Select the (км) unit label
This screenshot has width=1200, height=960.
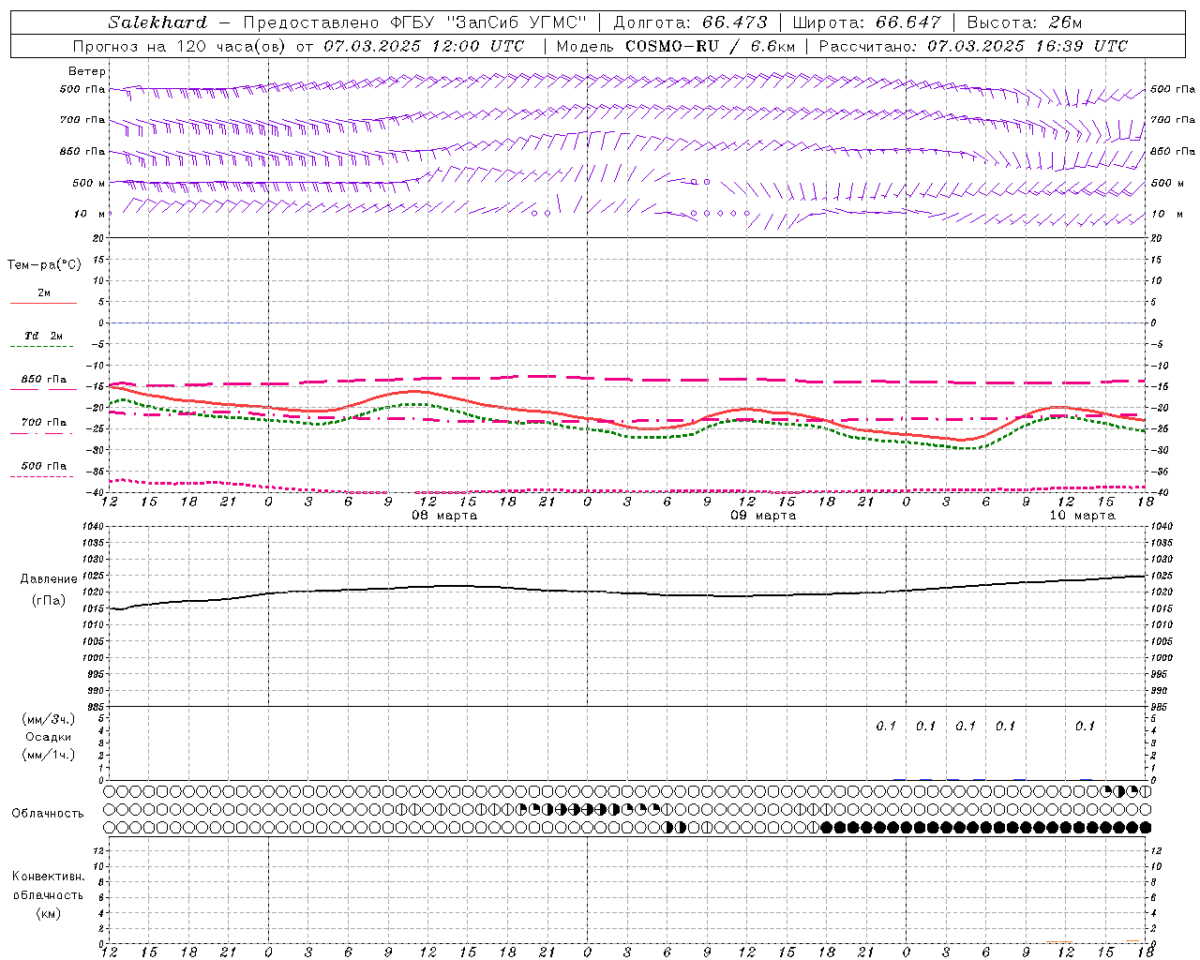coord(49,913)
